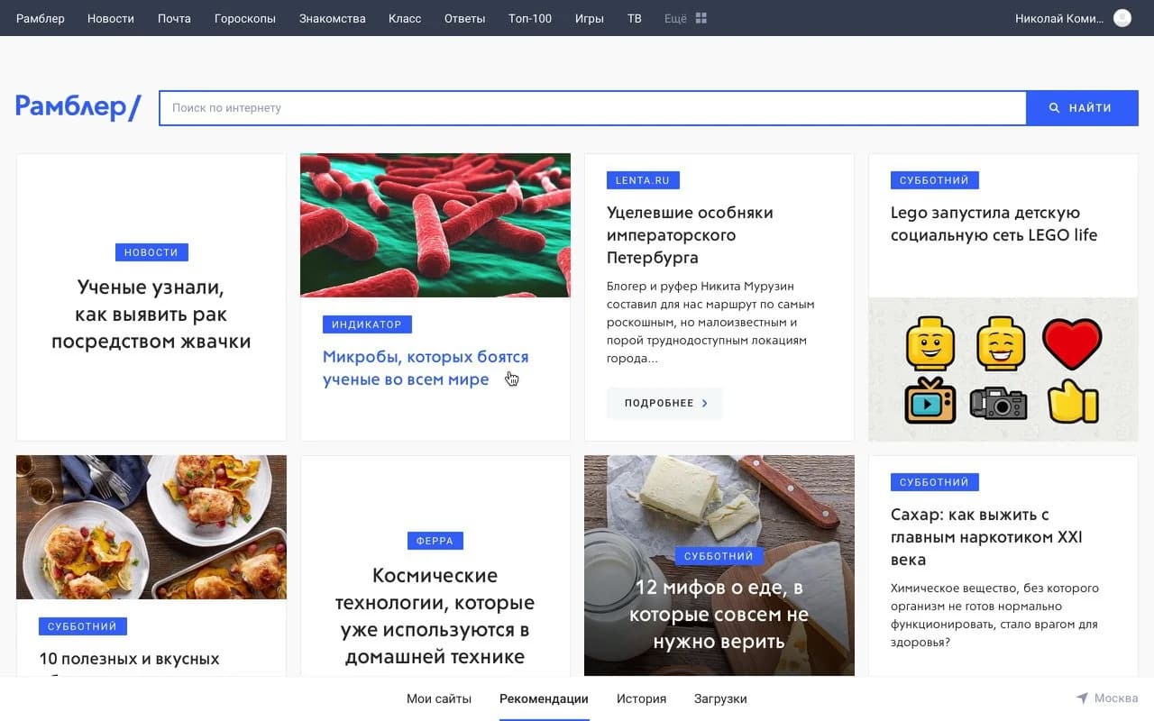Open Гороскопы in the top menu
Viewport: 1154px width, 721px height.
point(245,18)
